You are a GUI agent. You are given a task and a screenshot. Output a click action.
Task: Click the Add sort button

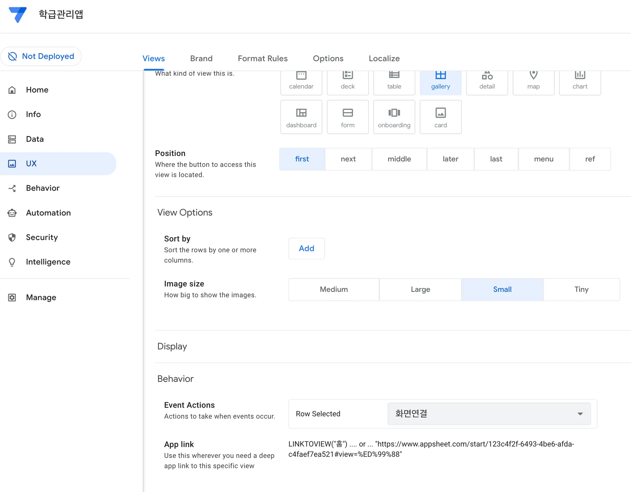(x=306, y=248)
